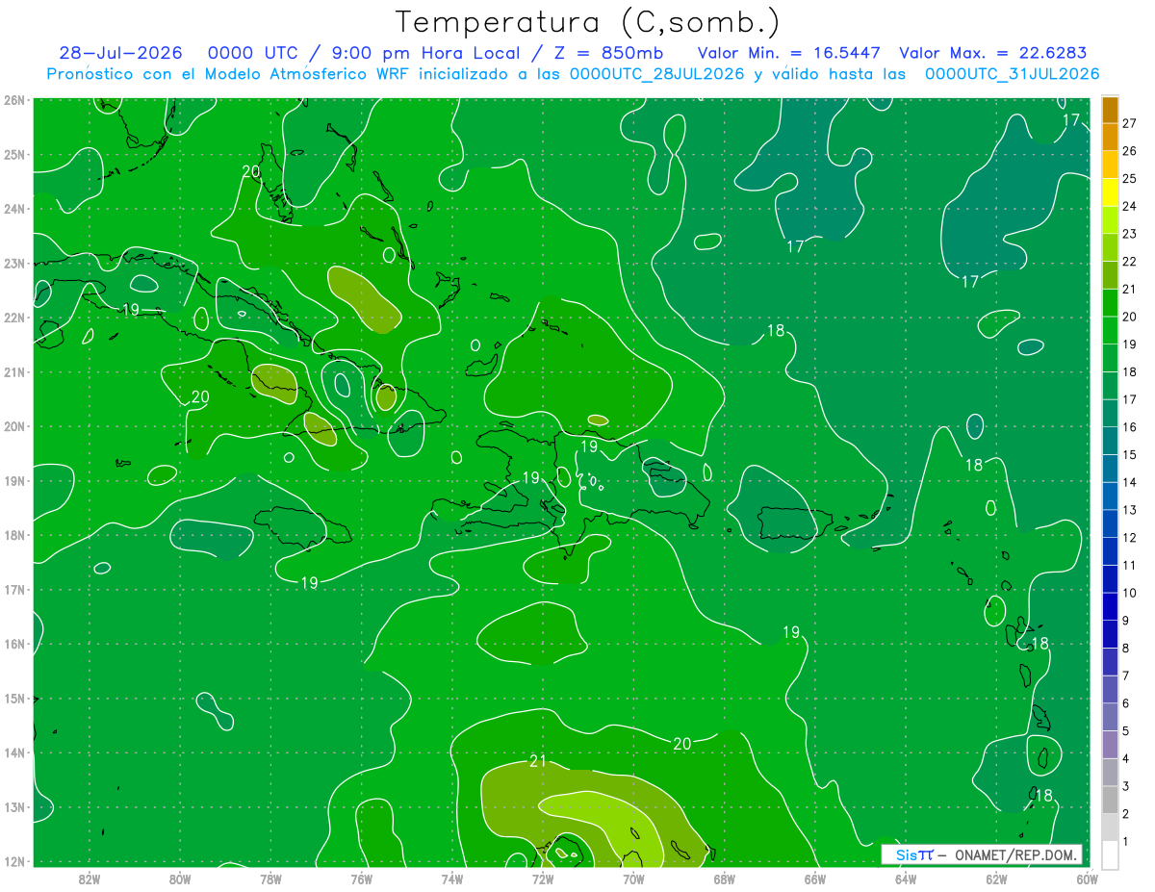The image size is (1155, 892).
Task: Click the 19N latitude axis label
Action: [13, 480]
